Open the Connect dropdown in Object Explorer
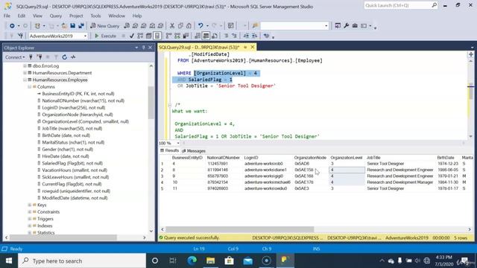Viewport: 477px width, 268px height. click(x=15, y=57)
